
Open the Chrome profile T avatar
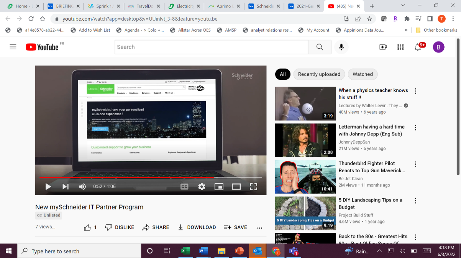[x=441, y=19]
